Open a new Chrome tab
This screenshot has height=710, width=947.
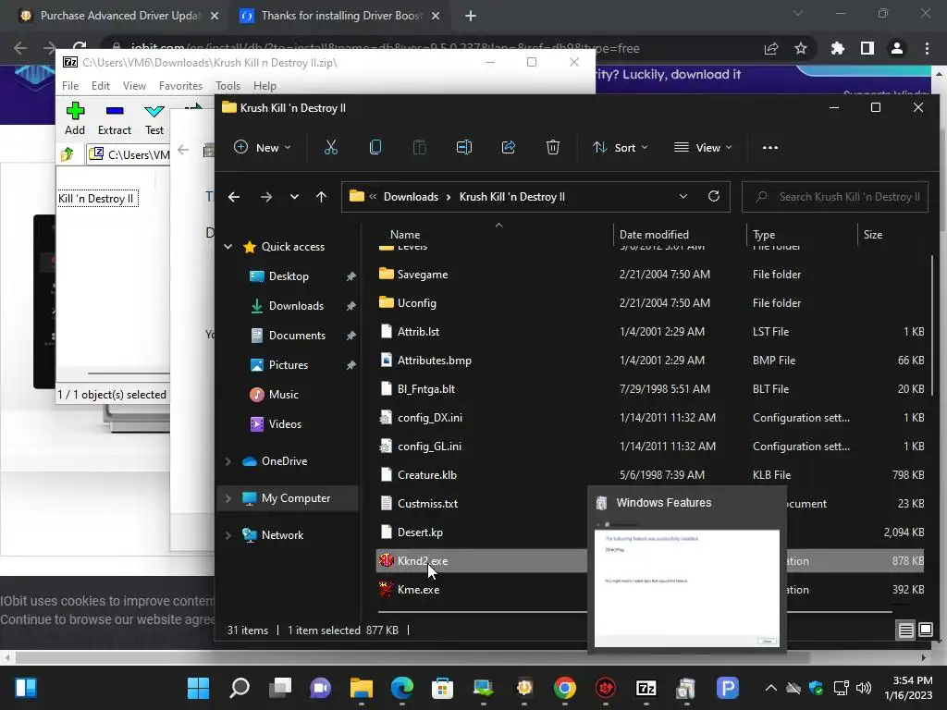coord(471,16)
